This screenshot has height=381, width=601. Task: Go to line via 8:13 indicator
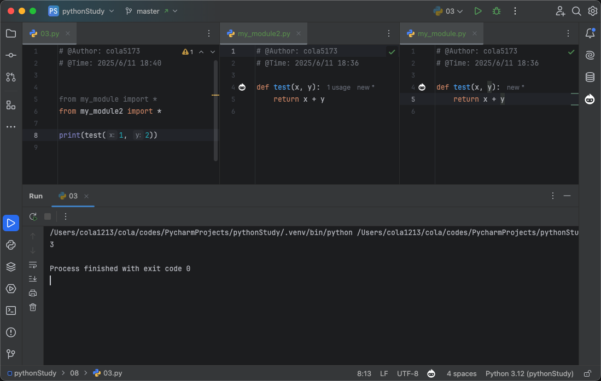[x=364, y=373]
